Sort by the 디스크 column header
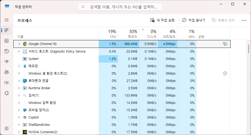Screen dimensions: 251x135 pos(149,33)
